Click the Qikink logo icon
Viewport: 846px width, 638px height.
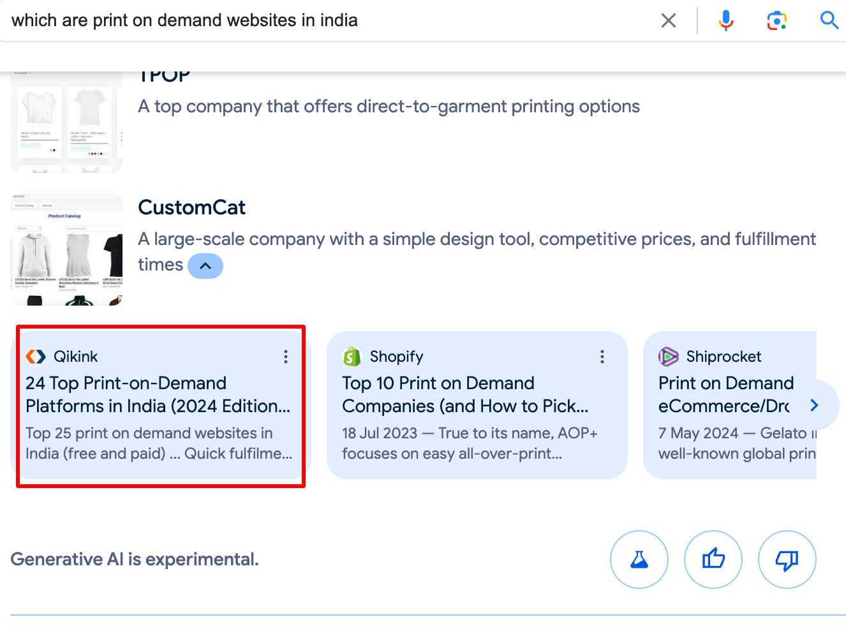coord(36,357)
